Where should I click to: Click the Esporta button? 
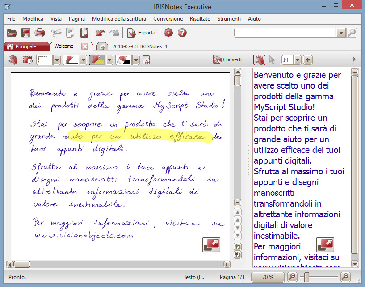pyautogui.click(x=141, y=33)
